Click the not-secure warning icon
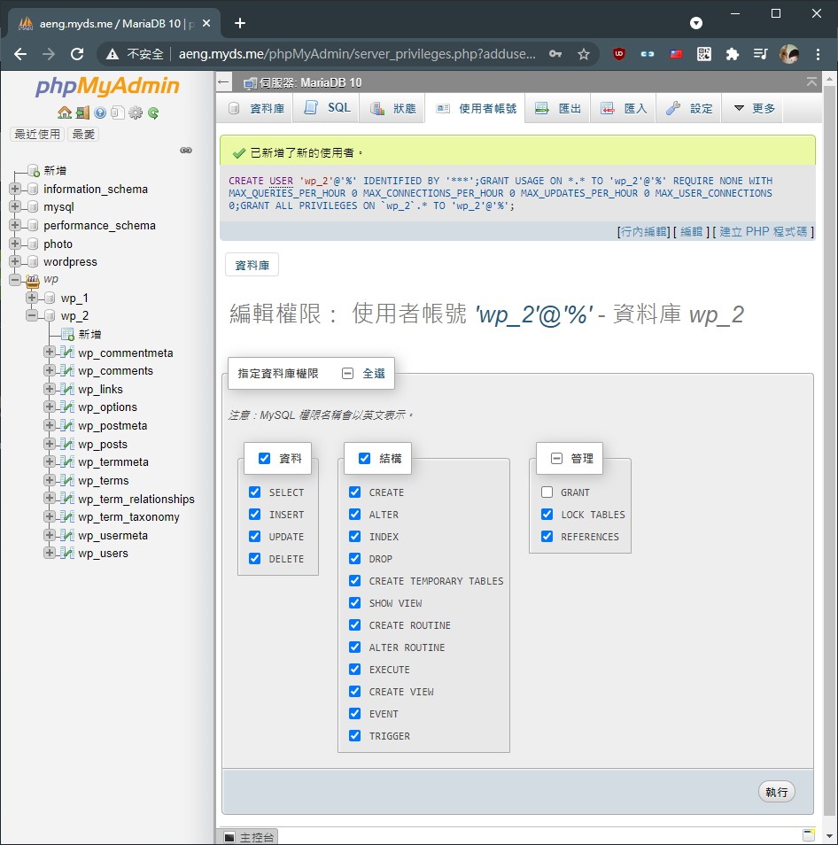Viewport: 838px width, 845px height. [113, 54]
